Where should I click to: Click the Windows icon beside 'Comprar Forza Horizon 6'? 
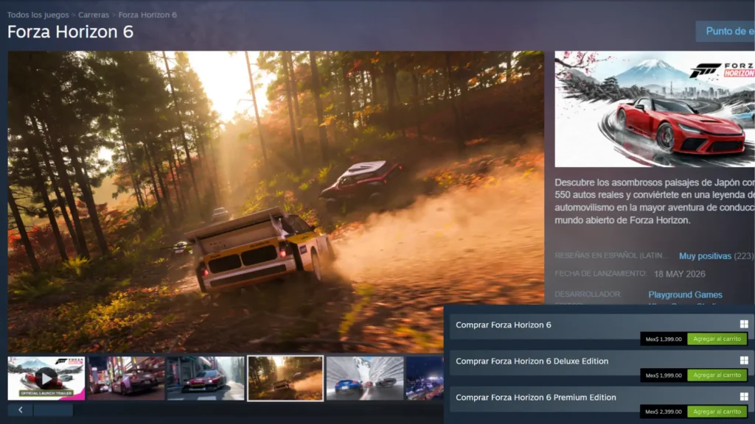pos(744,324)
